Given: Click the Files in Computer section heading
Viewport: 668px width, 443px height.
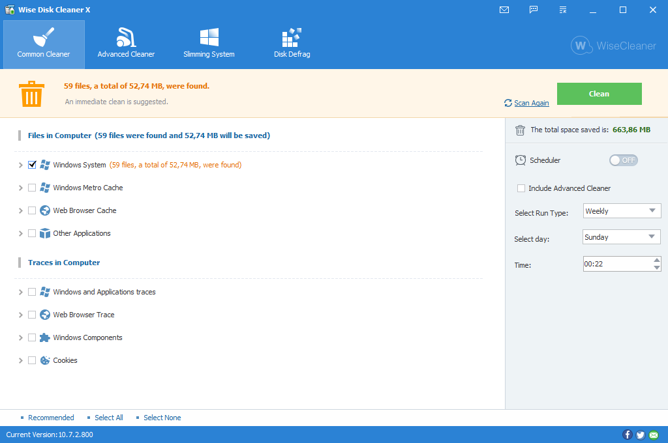Looking at the screenshot, I should [149, 136].
